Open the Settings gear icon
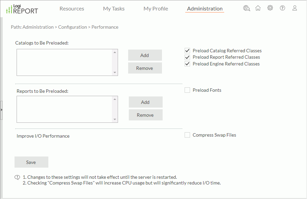 (270, 8)
